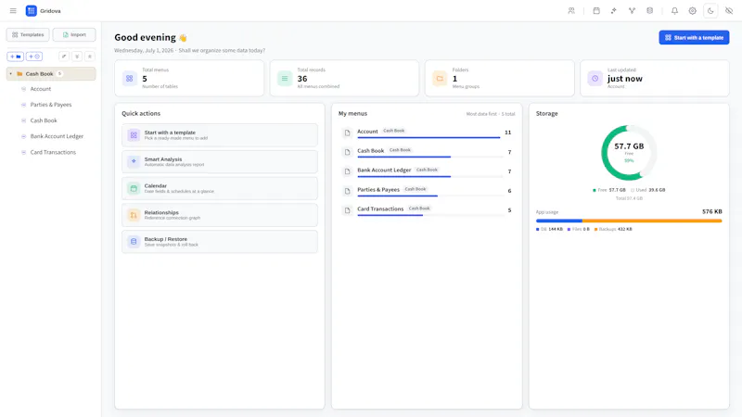Open Smart Analysis sparkle icon in top bar
The width and height of the screenshot is (742, 417).
pos(614,10)
